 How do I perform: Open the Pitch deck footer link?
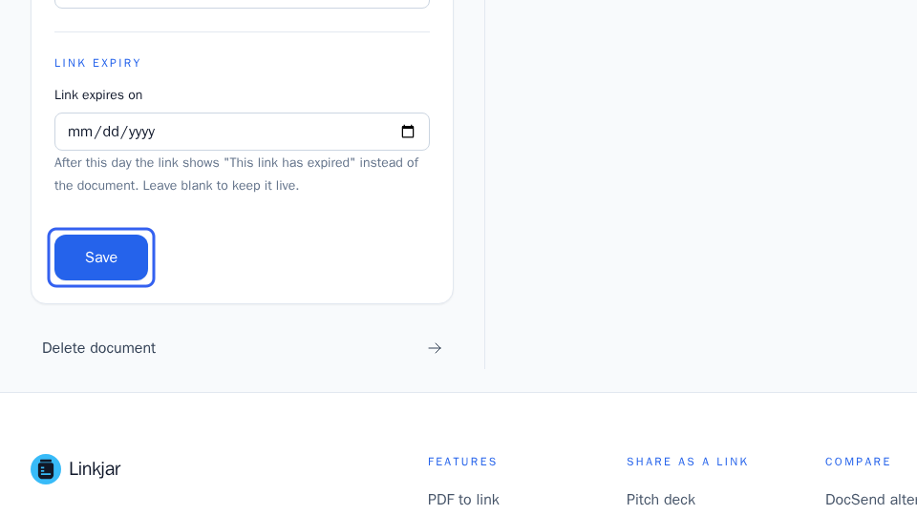pos(661,500)
